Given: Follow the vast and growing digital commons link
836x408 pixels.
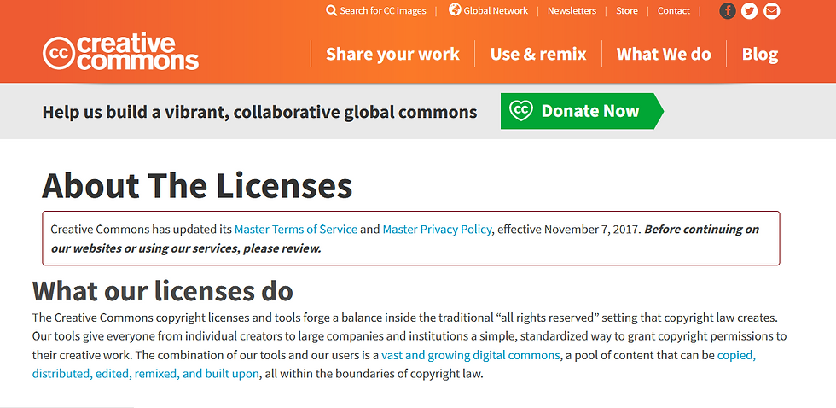Looking at the screenshot, I should pos(471,355).
